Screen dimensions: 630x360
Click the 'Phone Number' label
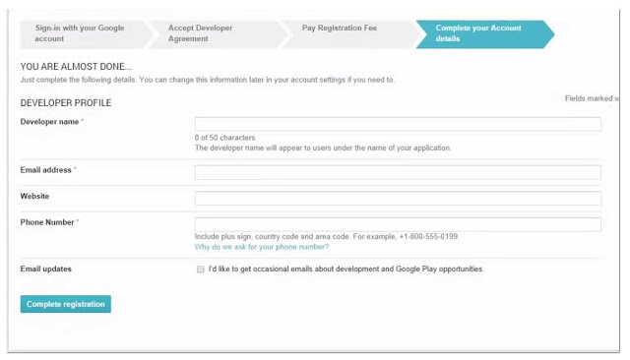pos(47,222)
